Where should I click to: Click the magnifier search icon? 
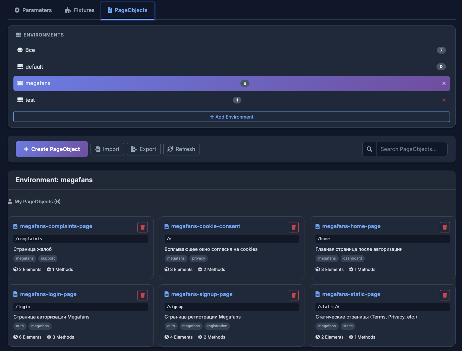point(369,149)
